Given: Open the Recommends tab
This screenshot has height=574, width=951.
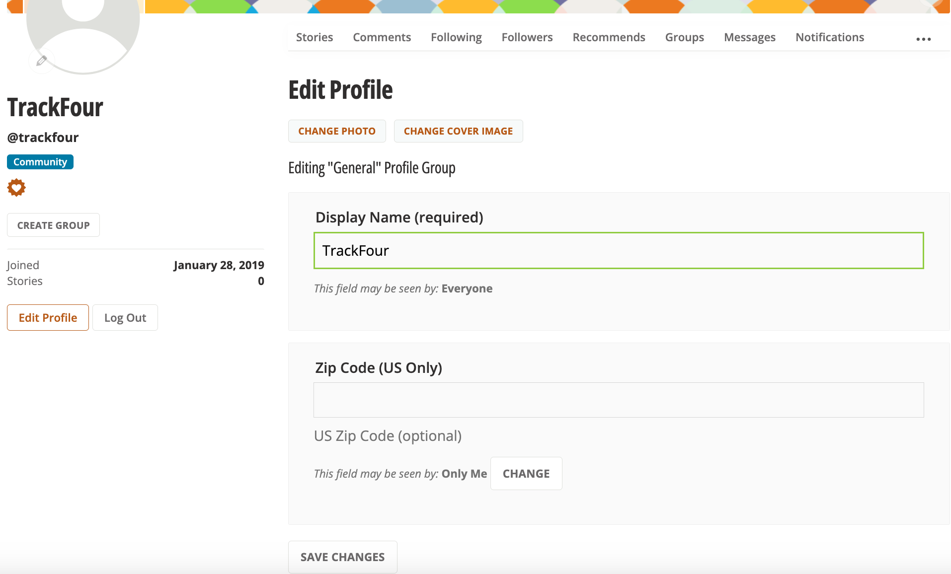Looking at the screenshot, I should [609, 37].
